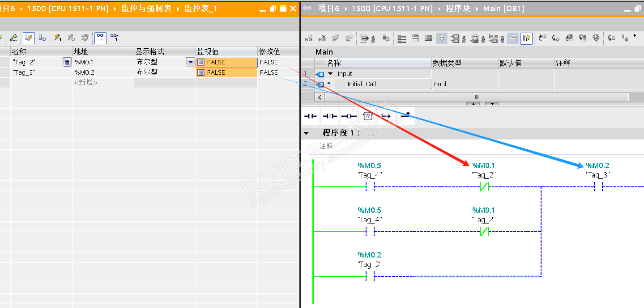Viewport: 644px width, 308px height.
Task: Collapse the 程序段 1 network
Action: coord(306,133)
